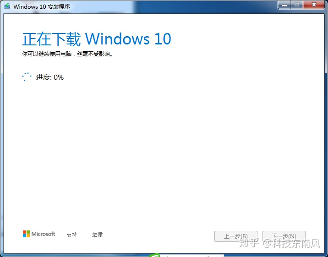Click the Microsoft logo
Image resolution: width=328 pixels, height=257 pixels.
click(x=39, y=234)
